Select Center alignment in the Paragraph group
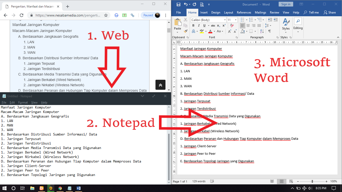Viewport: 342px width, 192px height. 248,25
